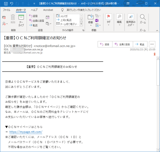Open the more respond actions dropdown
This screenshot has width=160, height=152.
pyautogui.click(x=49, y=24)
